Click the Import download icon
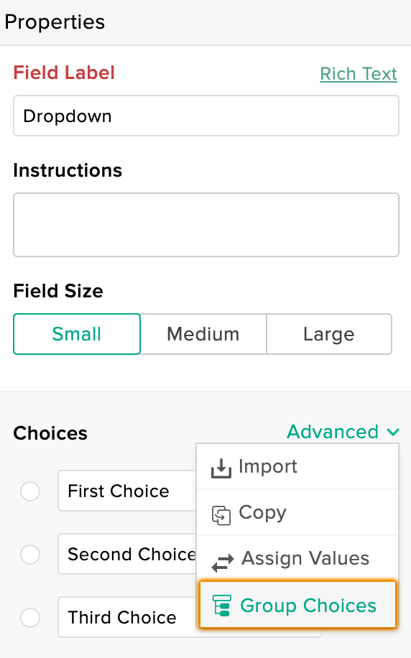The width and height of the screenshot is (411, 658). (221, 468)
